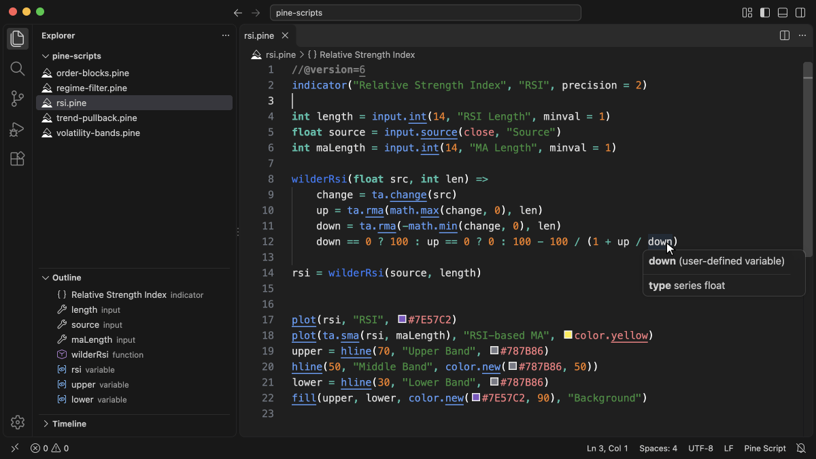Open volatility-bands.pine from Explorer

(x=134, y=133)
